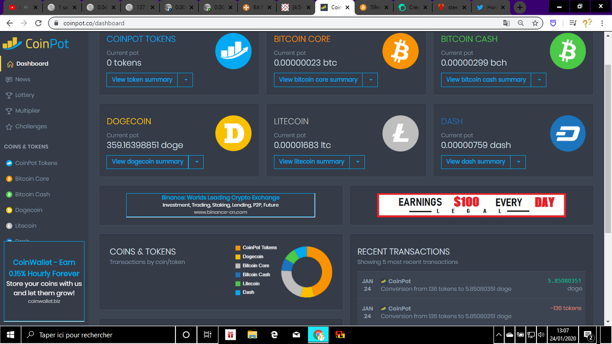Image resolution: width=612 pixels, height=344 pixels.
Task: Expand the token summary dropdown arrow
Action: point(186,80)
